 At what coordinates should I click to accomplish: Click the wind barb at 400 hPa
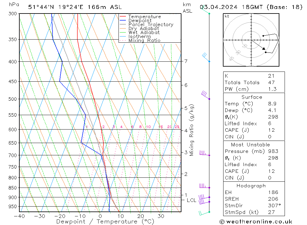click(x=206, y=57)
